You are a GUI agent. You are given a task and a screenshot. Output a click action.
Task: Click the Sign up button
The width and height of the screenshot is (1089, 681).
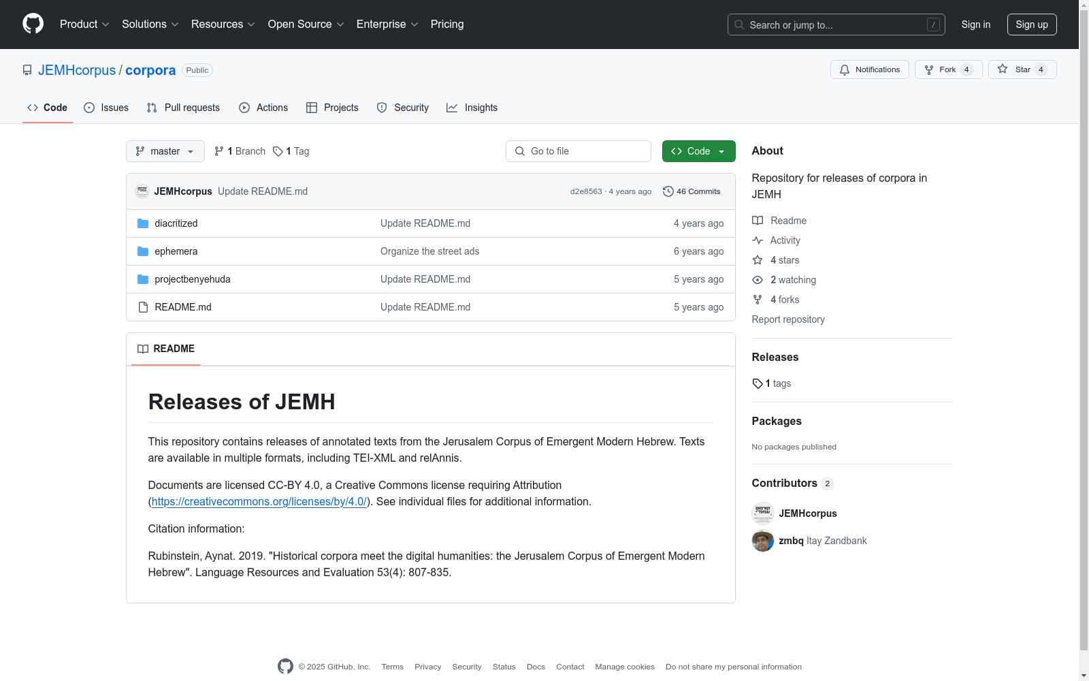[1032, 25]
